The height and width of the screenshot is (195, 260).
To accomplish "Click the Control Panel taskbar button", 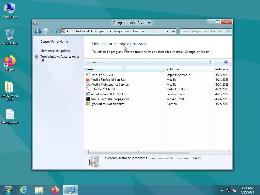I will tap(71, 190).
